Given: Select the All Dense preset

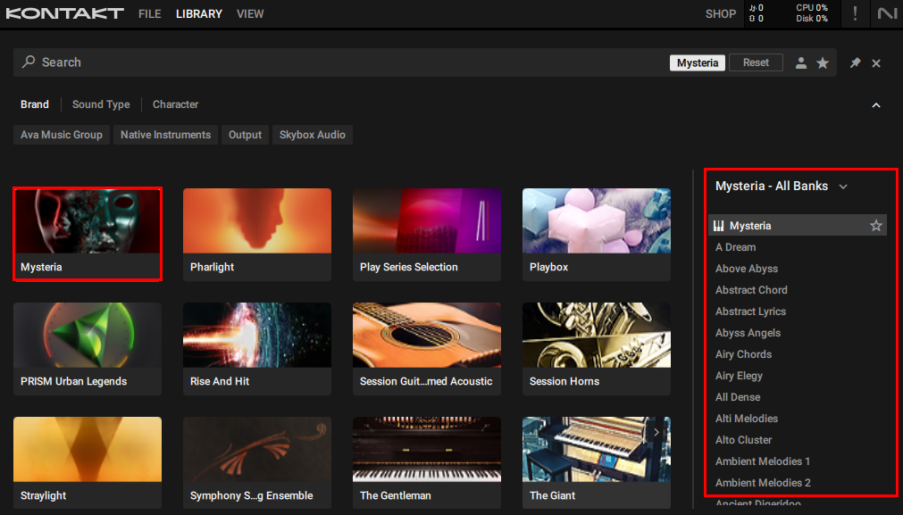Looking at the screenshot, I should click(738, 397).
